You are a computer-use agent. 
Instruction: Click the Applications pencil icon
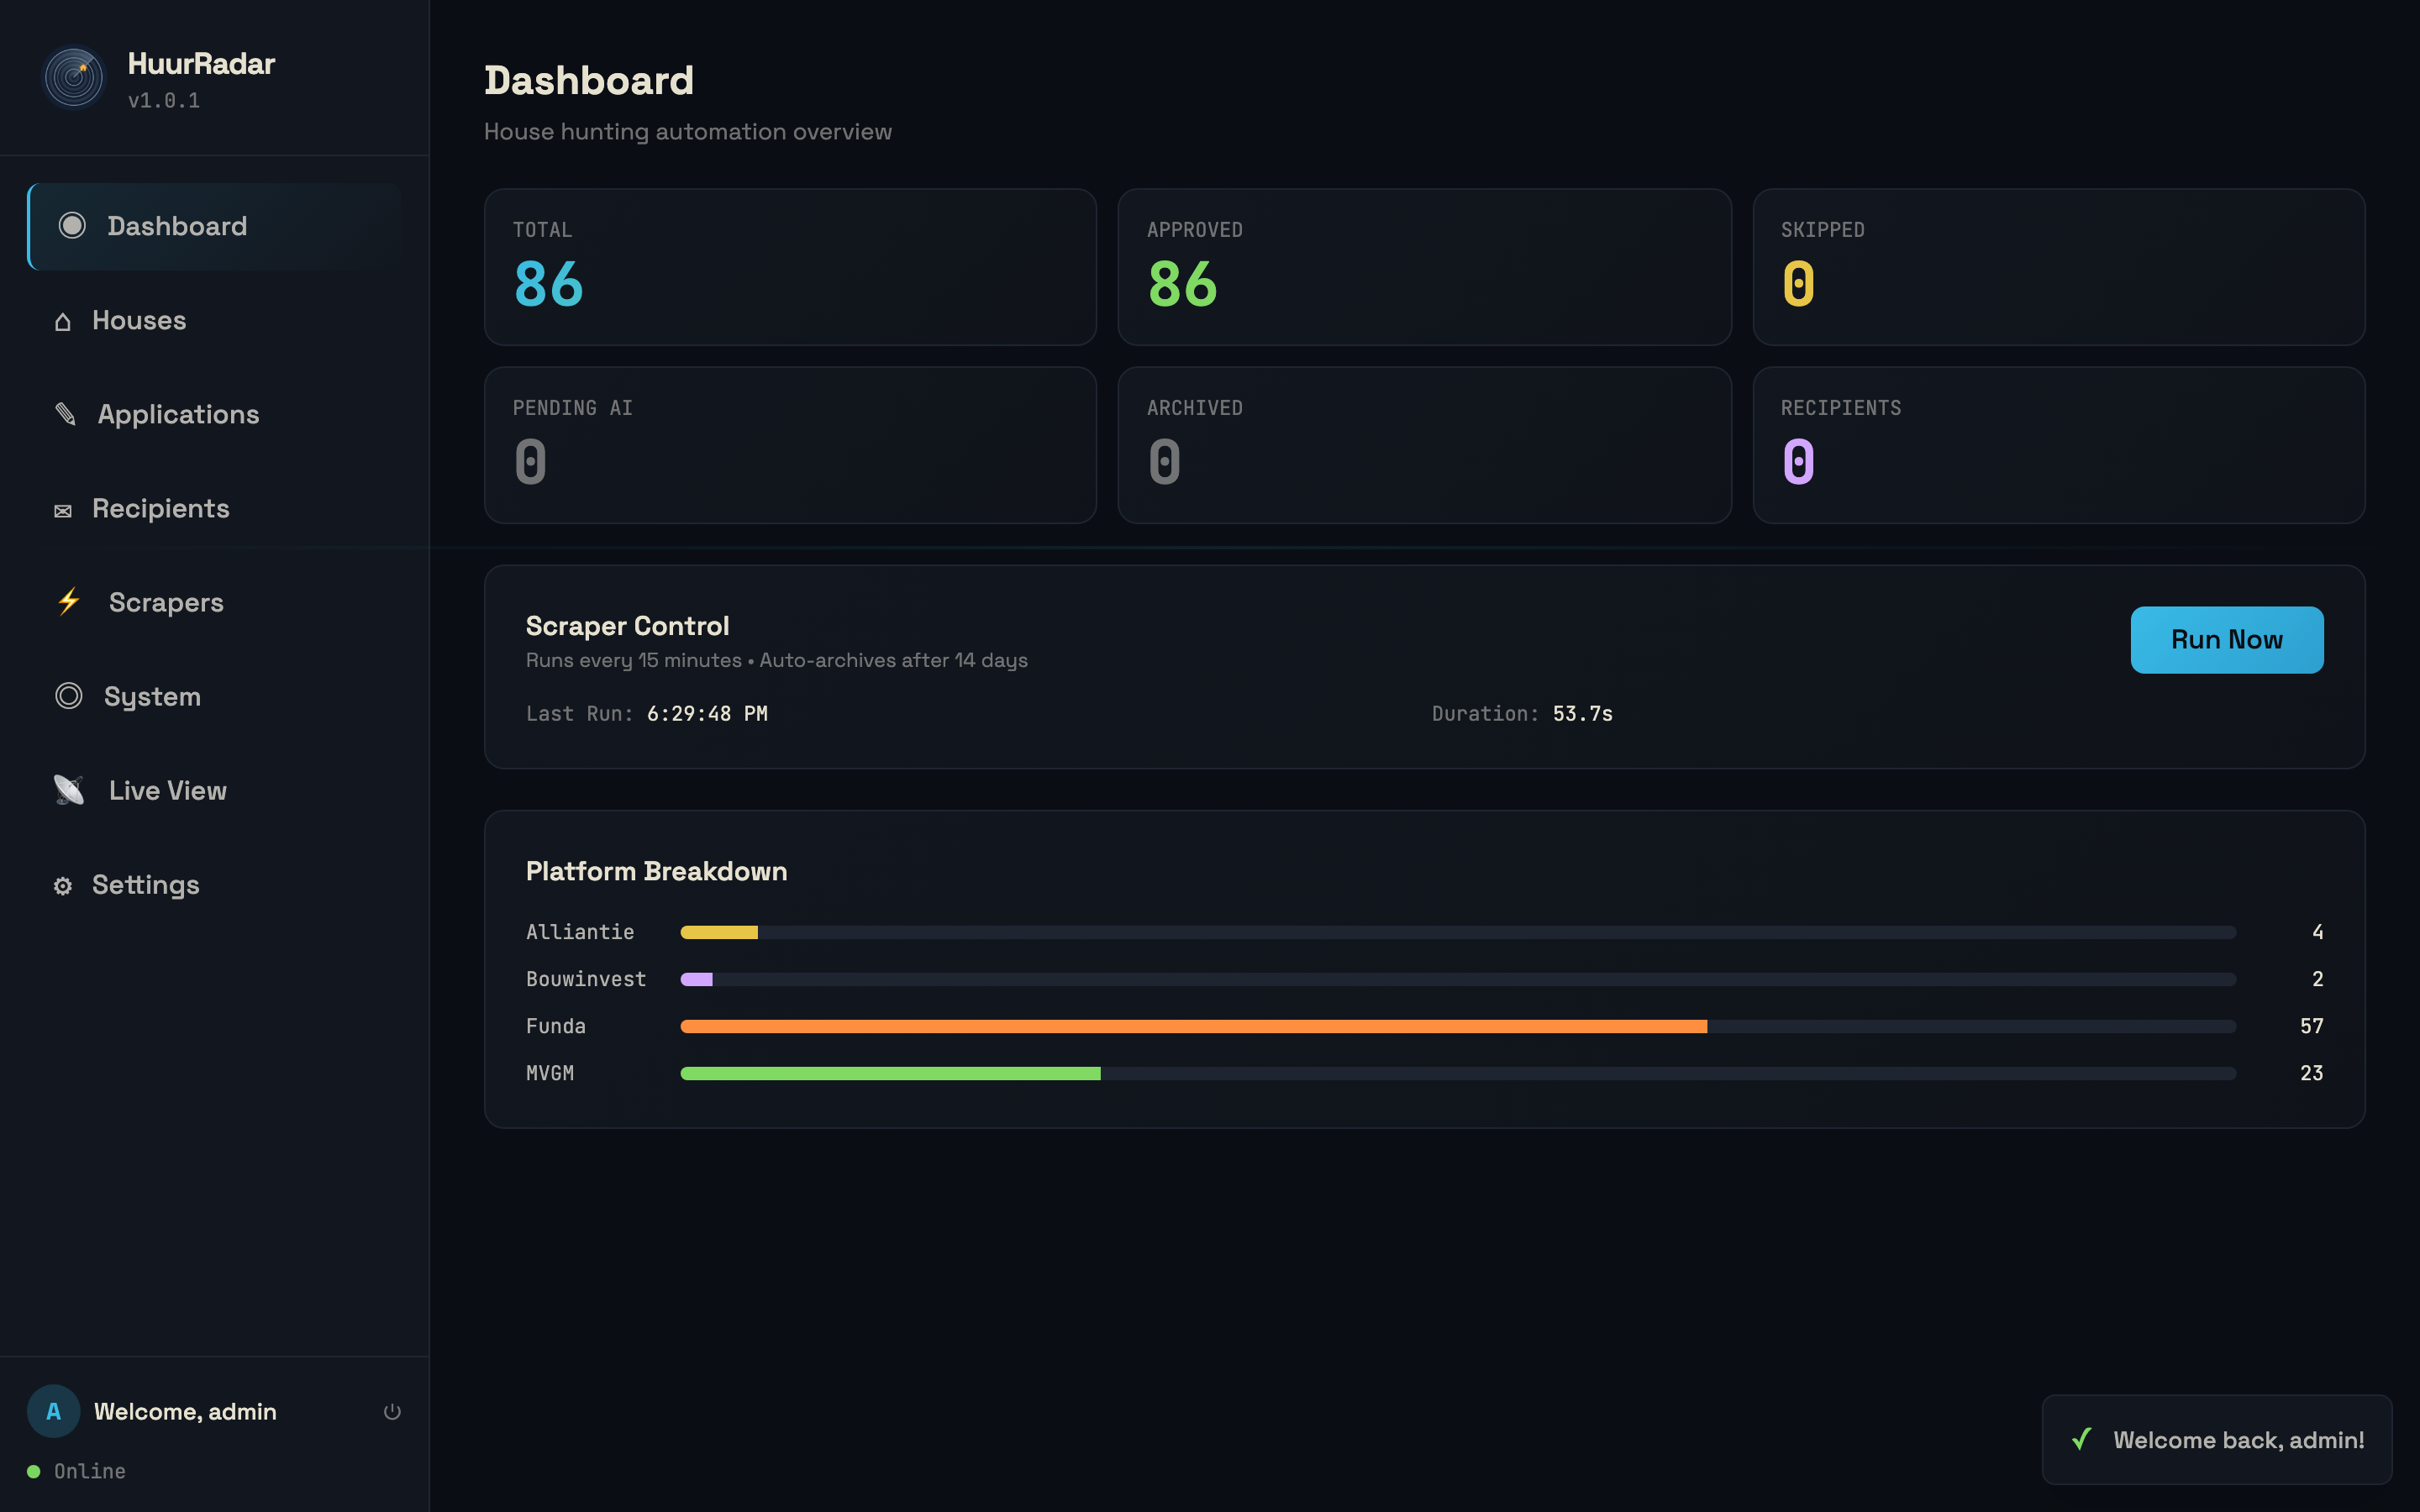[x=66, y=414]
